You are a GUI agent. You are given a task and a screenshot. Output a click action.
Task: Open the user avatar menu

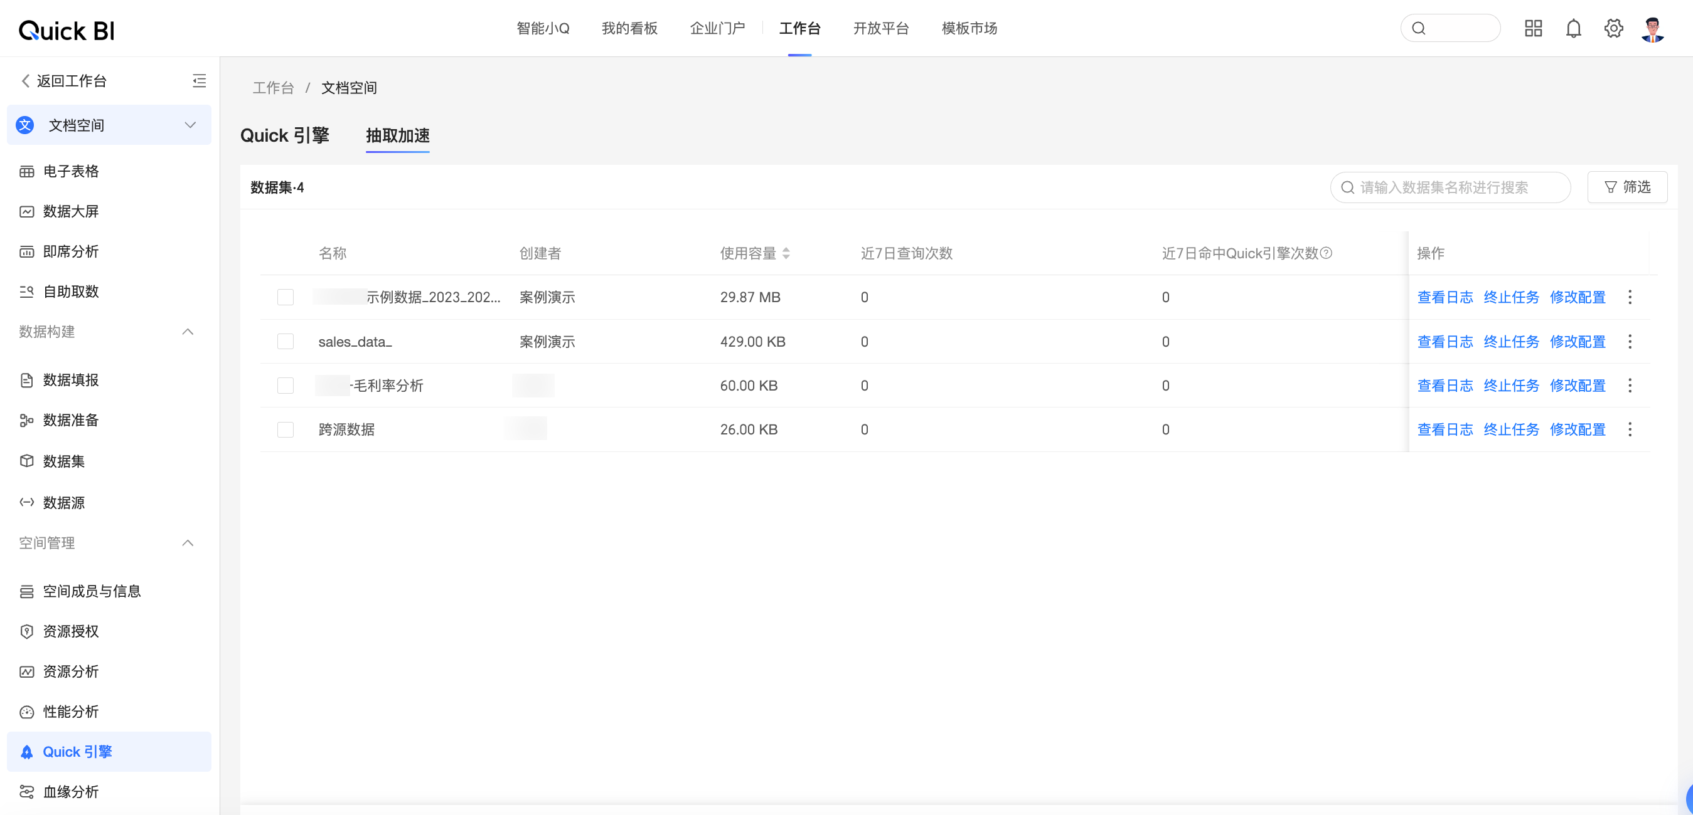pyautogui.click(x=1652, y=29)
